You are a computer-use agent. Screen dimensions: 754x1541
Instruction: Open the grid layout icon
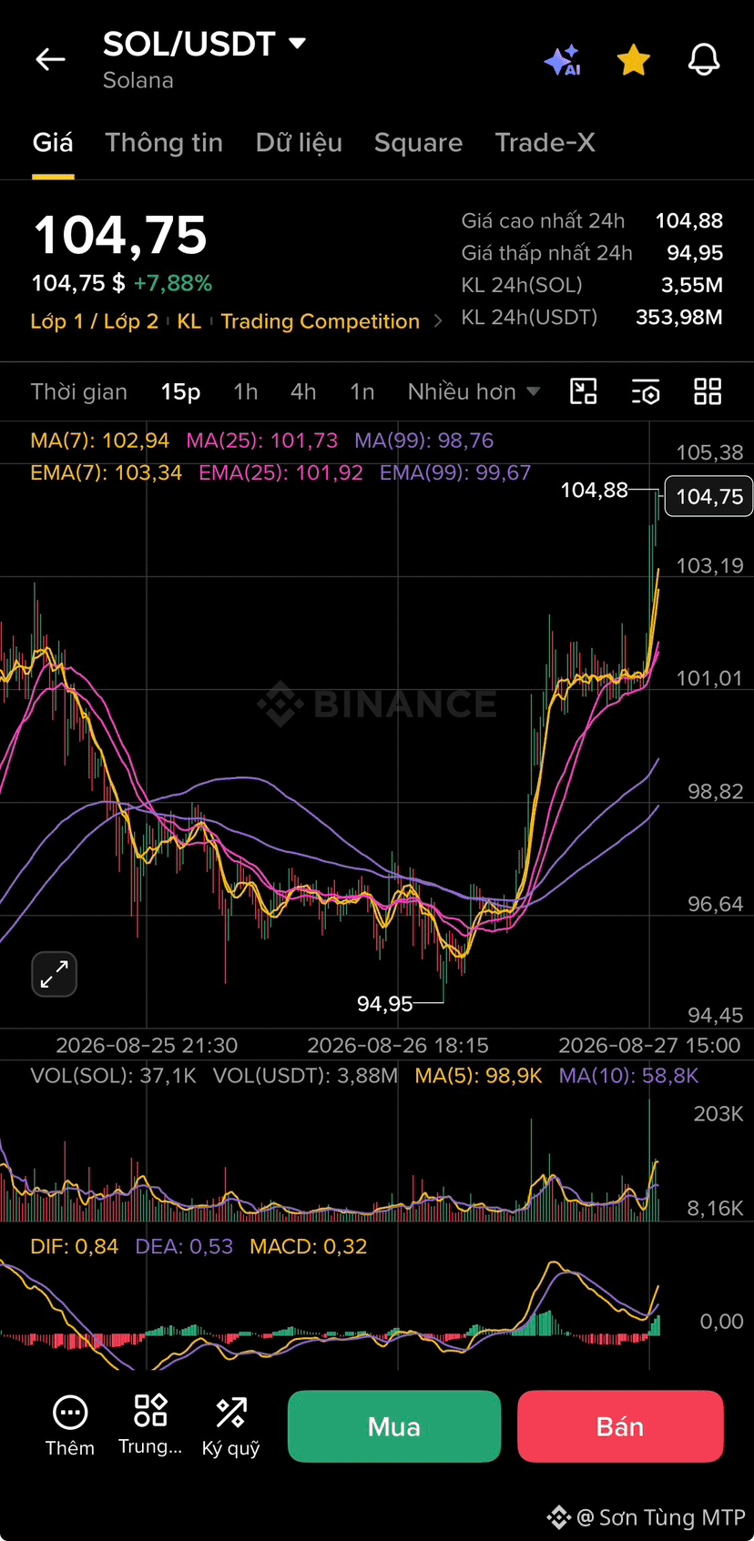click(x=708, y=391)
